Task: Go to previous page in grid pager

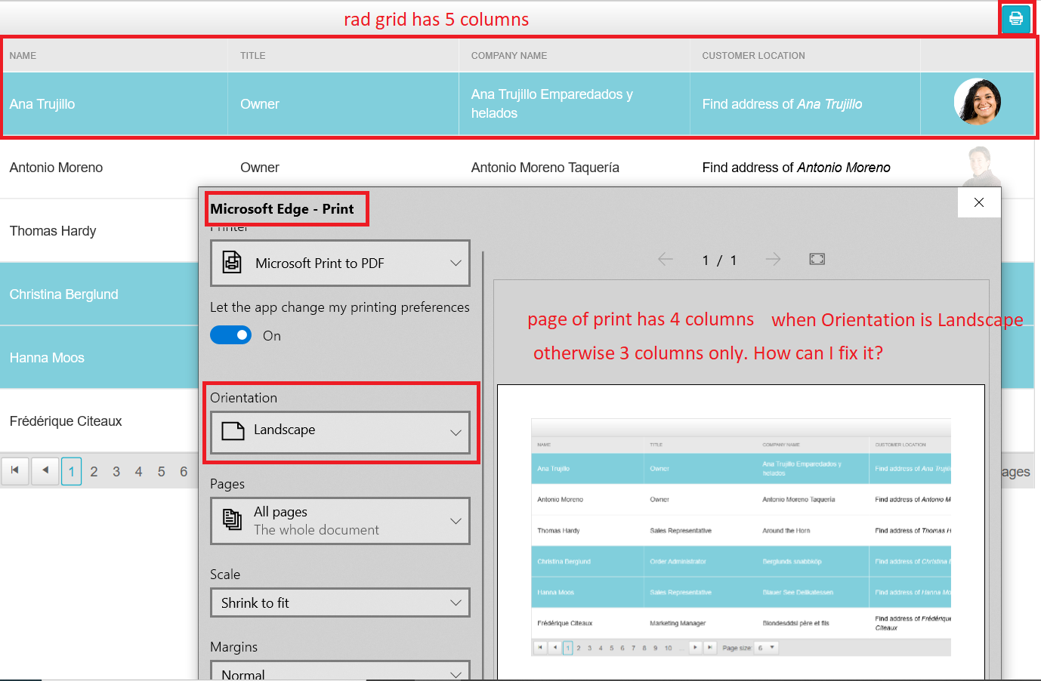Action: 45,471
